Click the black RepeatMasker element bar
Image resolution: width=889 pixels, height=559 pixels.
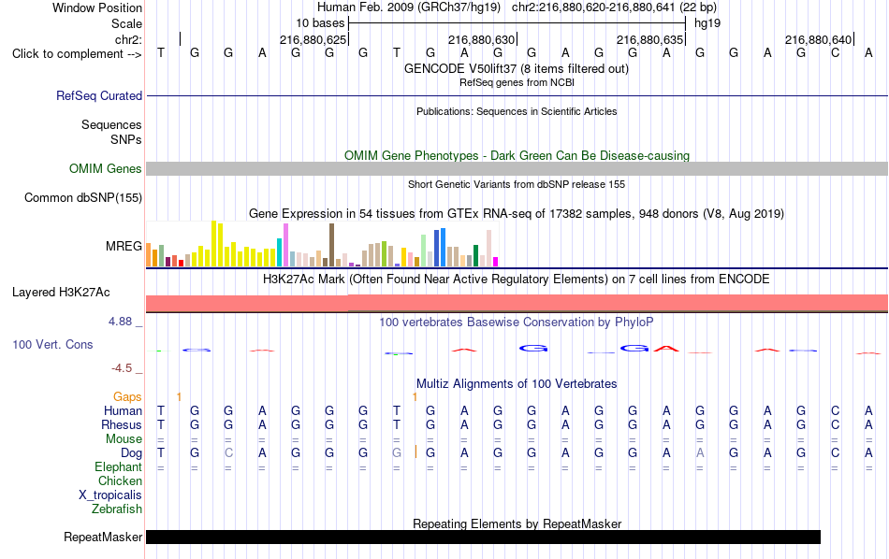(x=483, y=537)
